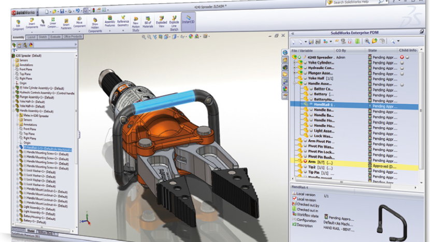Viewport: 430px width, 242px height.
Task: Collapse the Handle Asse... row in PDM tree
Action: 294,83
